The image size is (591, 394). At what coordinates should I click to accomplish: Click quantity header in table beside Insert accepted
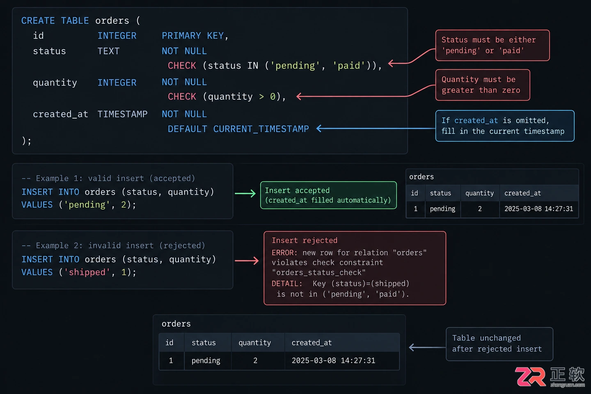pyautogui.click(x=479, y=193)
